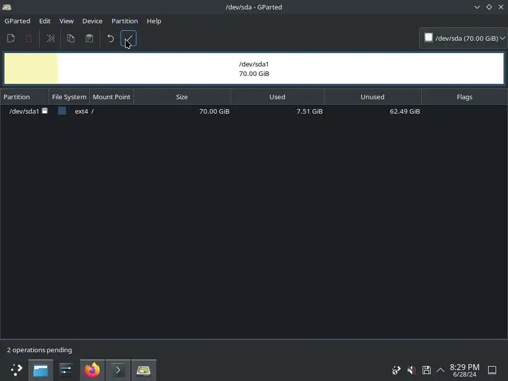The height and width of the screenshot is (381, 508).
Task: Open the Partition menu
Action: 125,21
